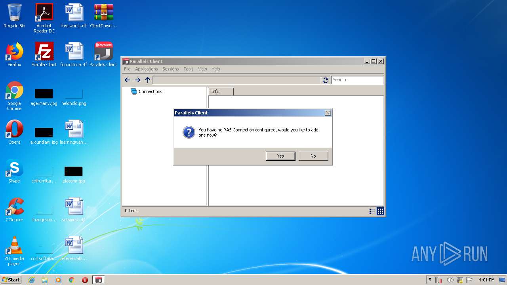This screenshot has width=507, height=285.
Task: Open Windows Explorer from taskbar
Action: [x=45, y=280]
